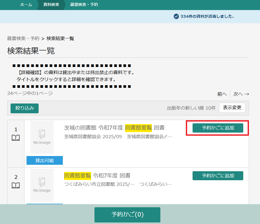Click the checkmark icon beside 334件 message
This screenshot has width=260, height=224.
coord(176,16)
